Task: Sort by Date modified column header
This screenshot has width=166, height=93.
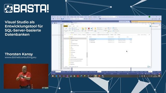Action: (x=111, y=37)
